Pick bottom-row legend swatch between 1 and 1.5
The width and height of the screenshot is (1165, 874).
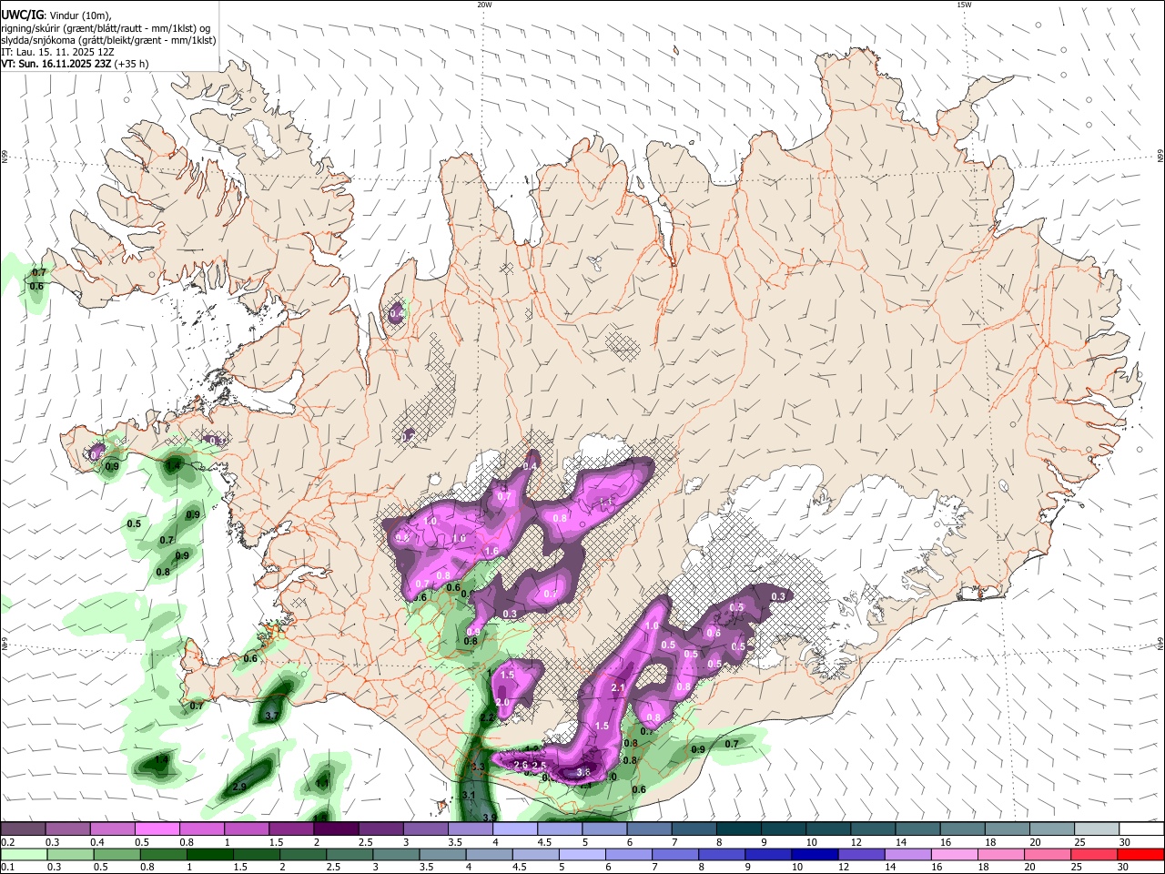tap(209, 854)
